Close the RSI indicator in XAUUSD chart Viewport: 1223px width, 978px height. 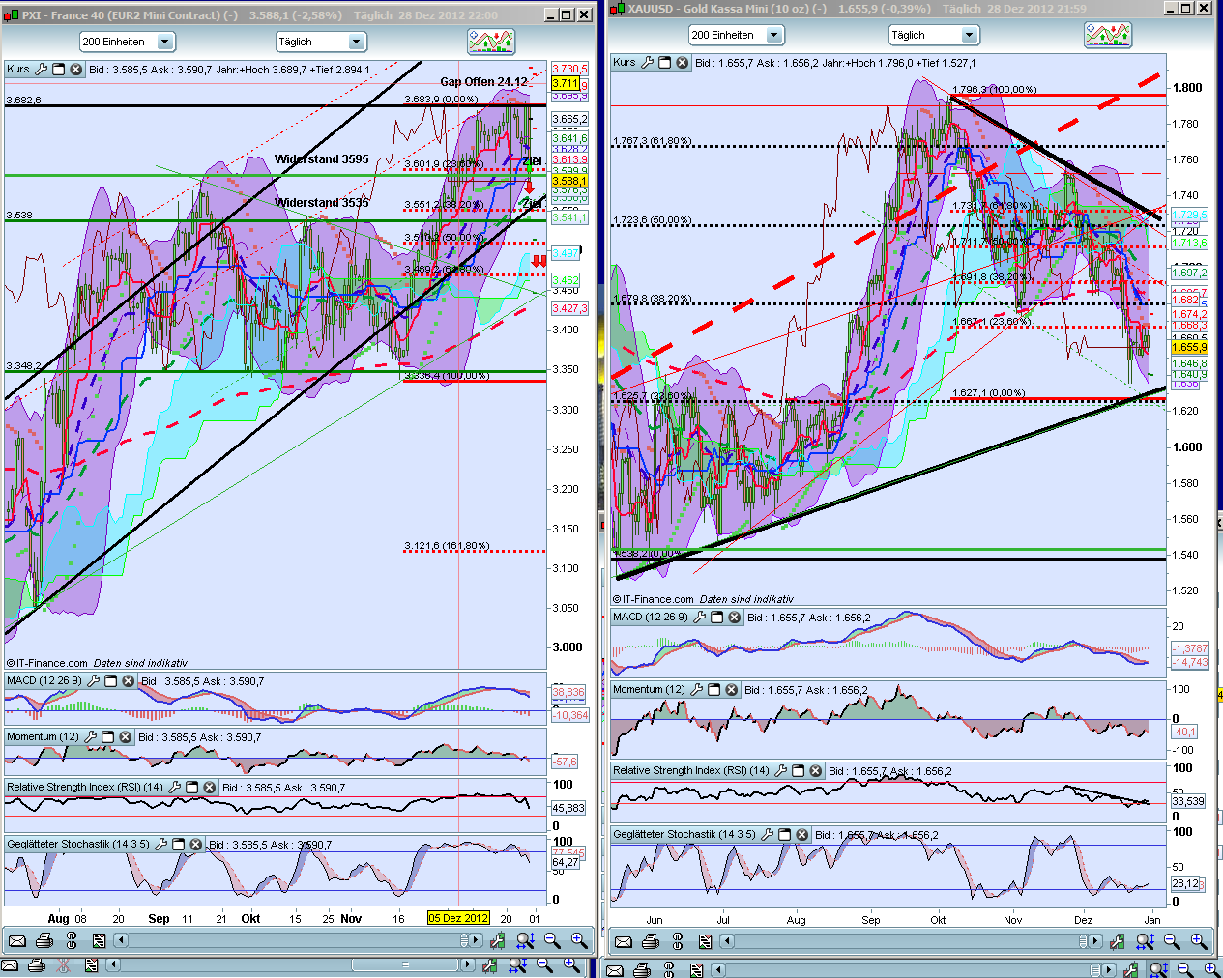click(815, 771)
